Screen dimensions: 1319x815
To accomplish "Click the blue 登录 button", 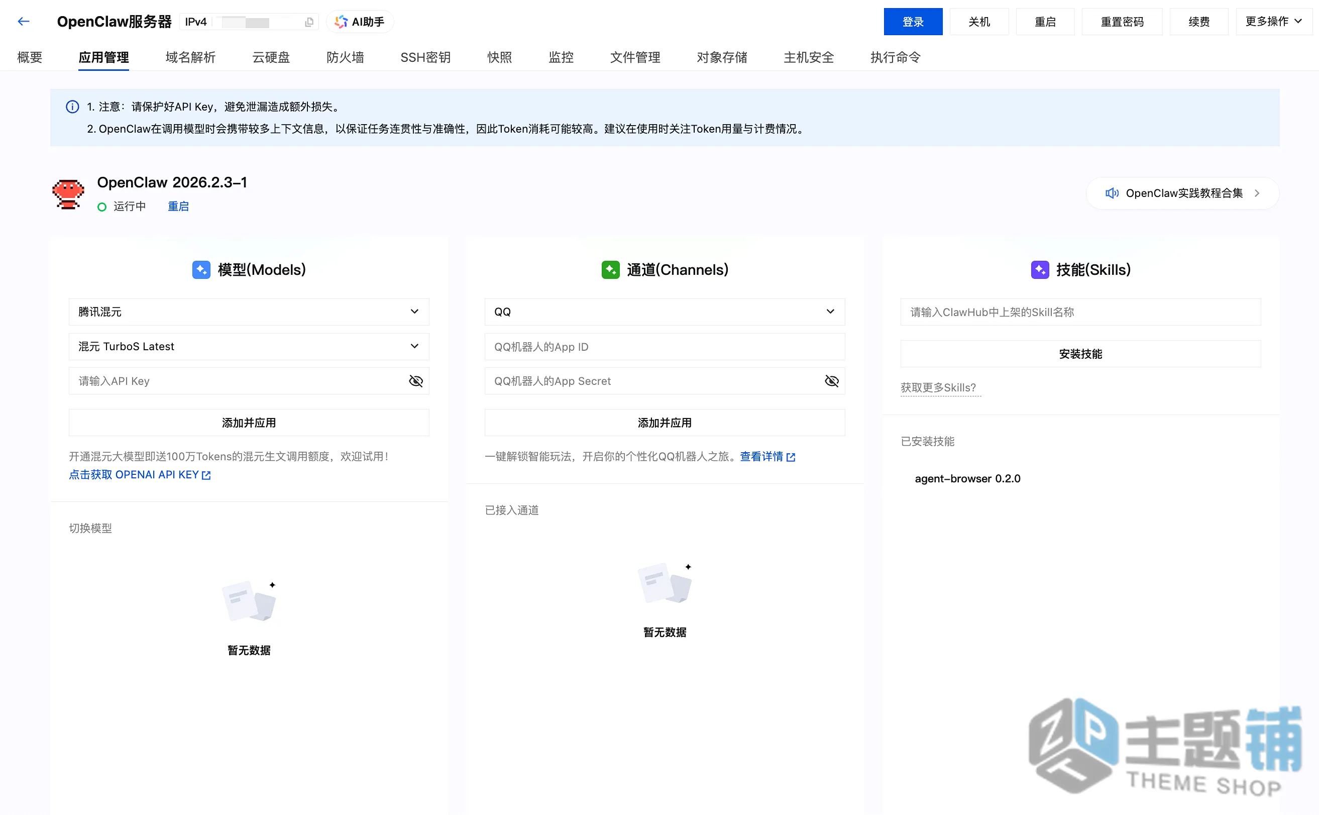I will point(913,22).
